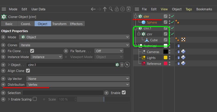Open the Instance Mode dropdown

point(46,57)
